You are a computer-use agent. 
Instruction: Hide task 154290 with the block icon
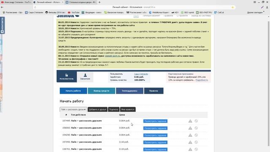coord(196,135)
